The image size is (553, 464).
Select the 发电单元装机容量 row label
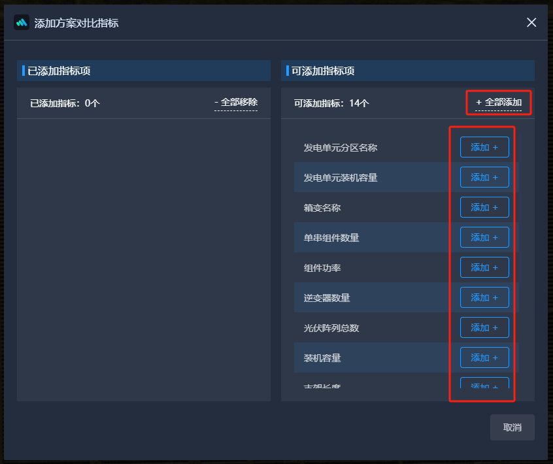[341, 177]
